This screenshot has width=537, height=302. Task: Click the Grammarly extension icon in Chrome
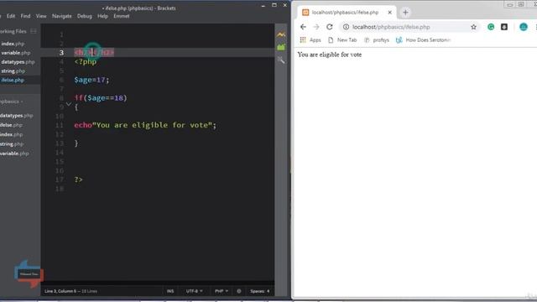tap(491, 27)
